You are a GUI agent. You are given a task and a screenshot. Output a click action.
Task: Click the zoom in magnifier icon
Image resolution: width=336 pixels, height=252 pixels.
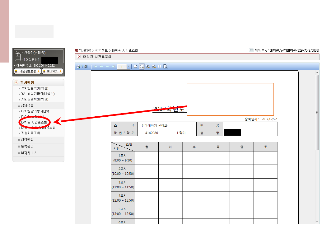(148, 67)
